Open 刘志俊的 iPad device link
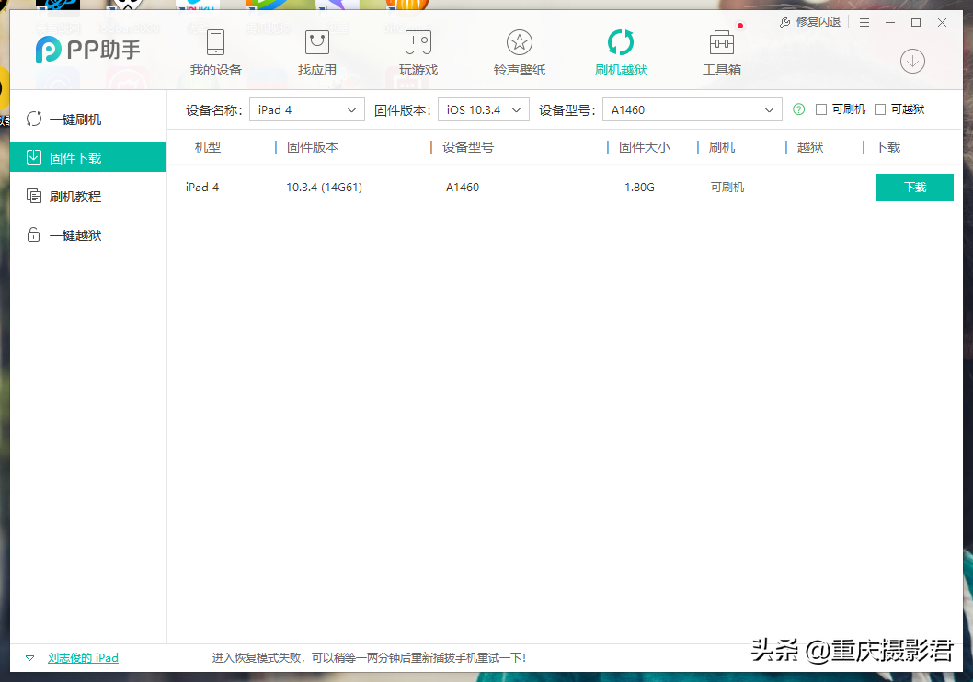The height and width of the screenshot is (682, 973). 83,658
